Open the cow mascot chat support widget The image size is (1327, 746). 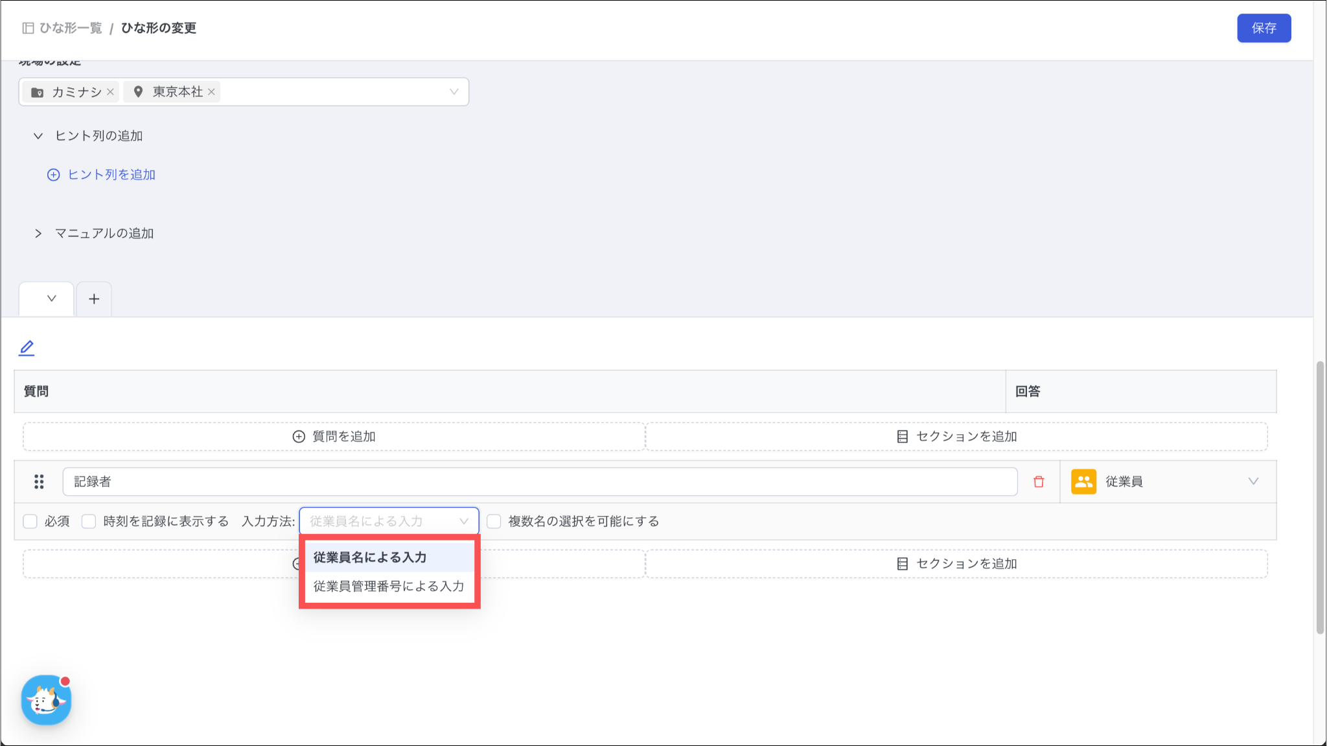(x=46, y=700)
